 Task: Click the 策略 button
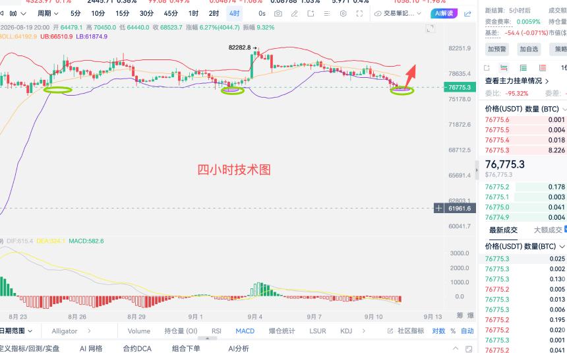(x=559, y=49)
